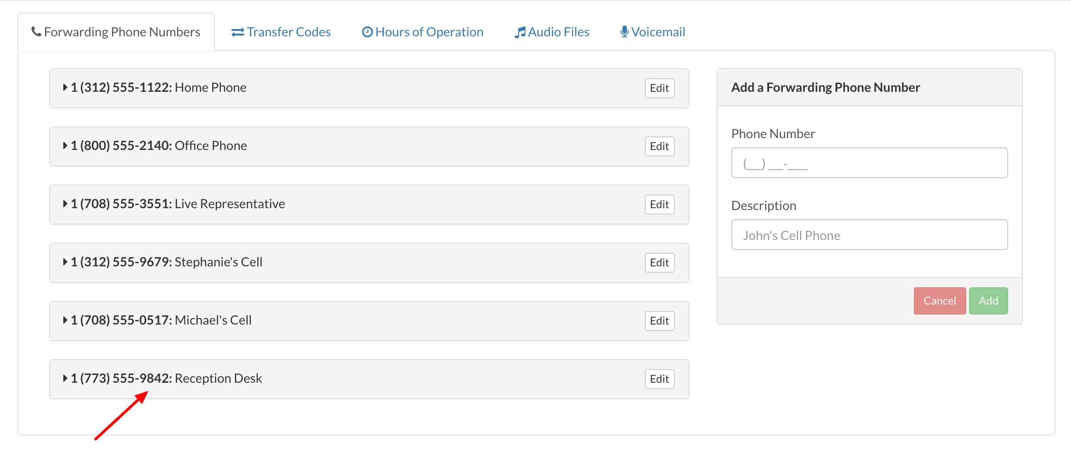Viewport: 1071px width, 450px height.
Task: Expand the Office Phone number entry
Action: click(65, 145)
